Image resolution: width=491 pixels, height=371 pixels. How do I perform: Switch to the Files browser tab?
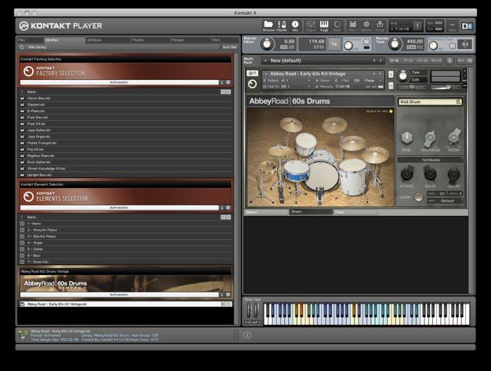tap(31, 40)
